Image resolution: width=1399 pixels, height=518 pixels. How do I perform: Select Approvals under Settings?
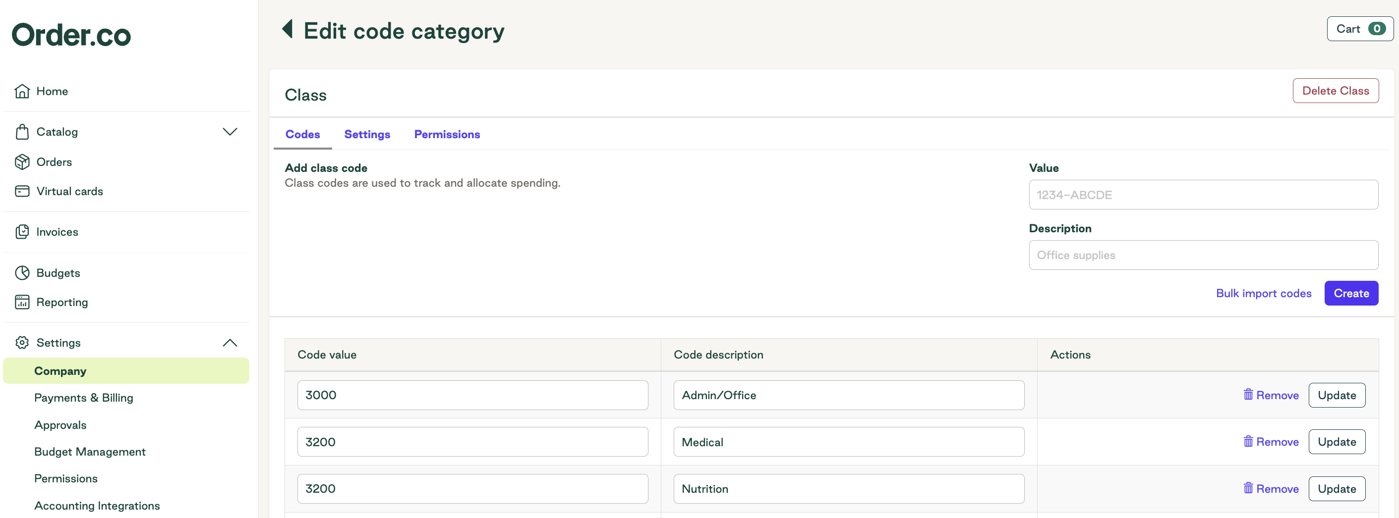[x=60, y=425]
